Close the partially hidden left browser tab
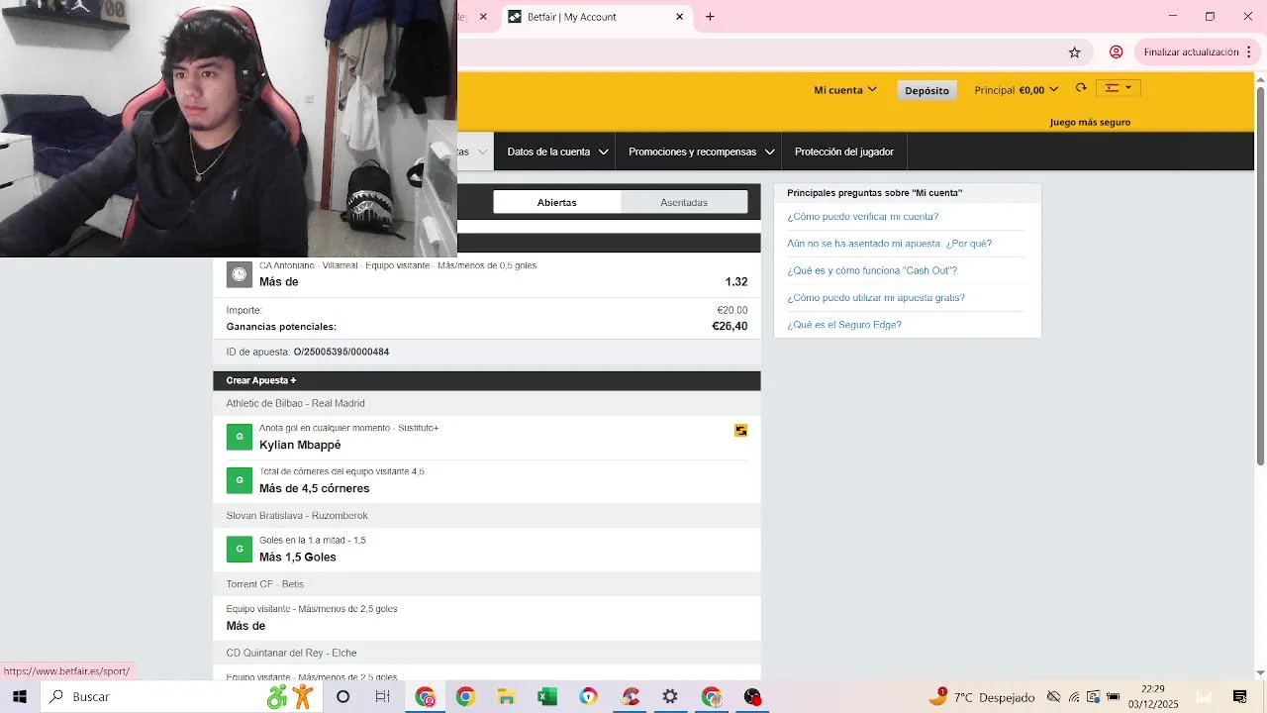The image size is (1267, 713). pyautogui.click(x=483, y=17)
